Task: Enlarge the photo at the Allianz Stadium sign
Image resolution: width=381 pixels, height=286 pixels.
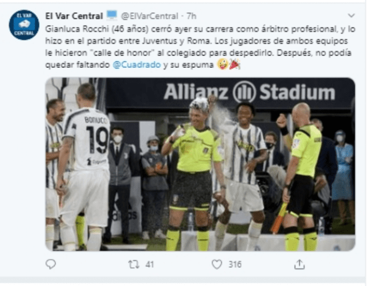Action: coord(249,92)
